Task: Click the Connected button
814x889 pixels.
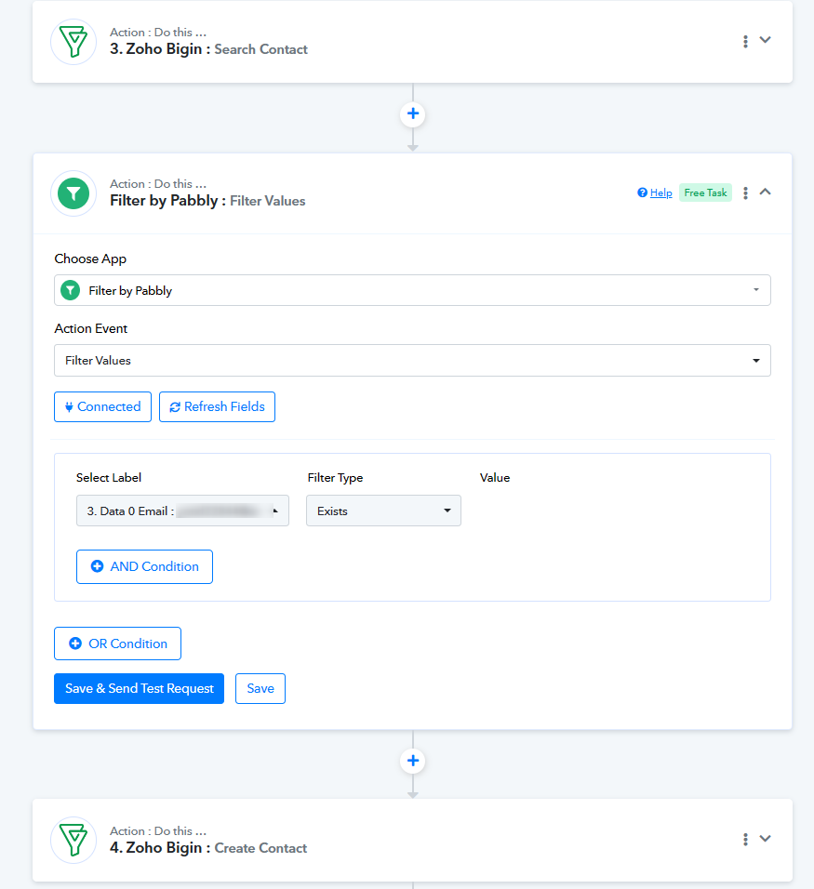Action: 102,406
